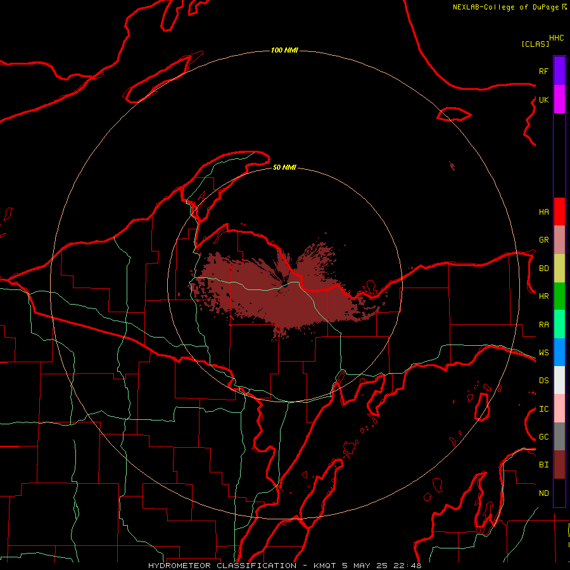Image resolution: width=570 pixels, height=570 pixels.
Task: Click the IC light pink legend swatch
Action: click(x=559, y=408)
